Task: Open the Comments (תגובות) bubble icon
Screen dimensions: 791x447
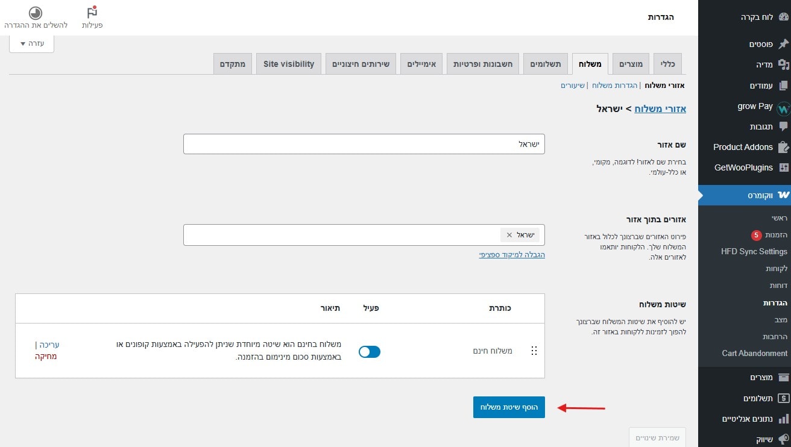Action: (784, 127)
